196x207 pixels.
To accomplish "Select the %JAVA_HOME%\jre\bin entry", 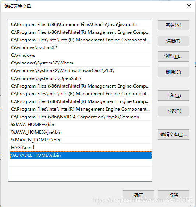I will (80, 132).
